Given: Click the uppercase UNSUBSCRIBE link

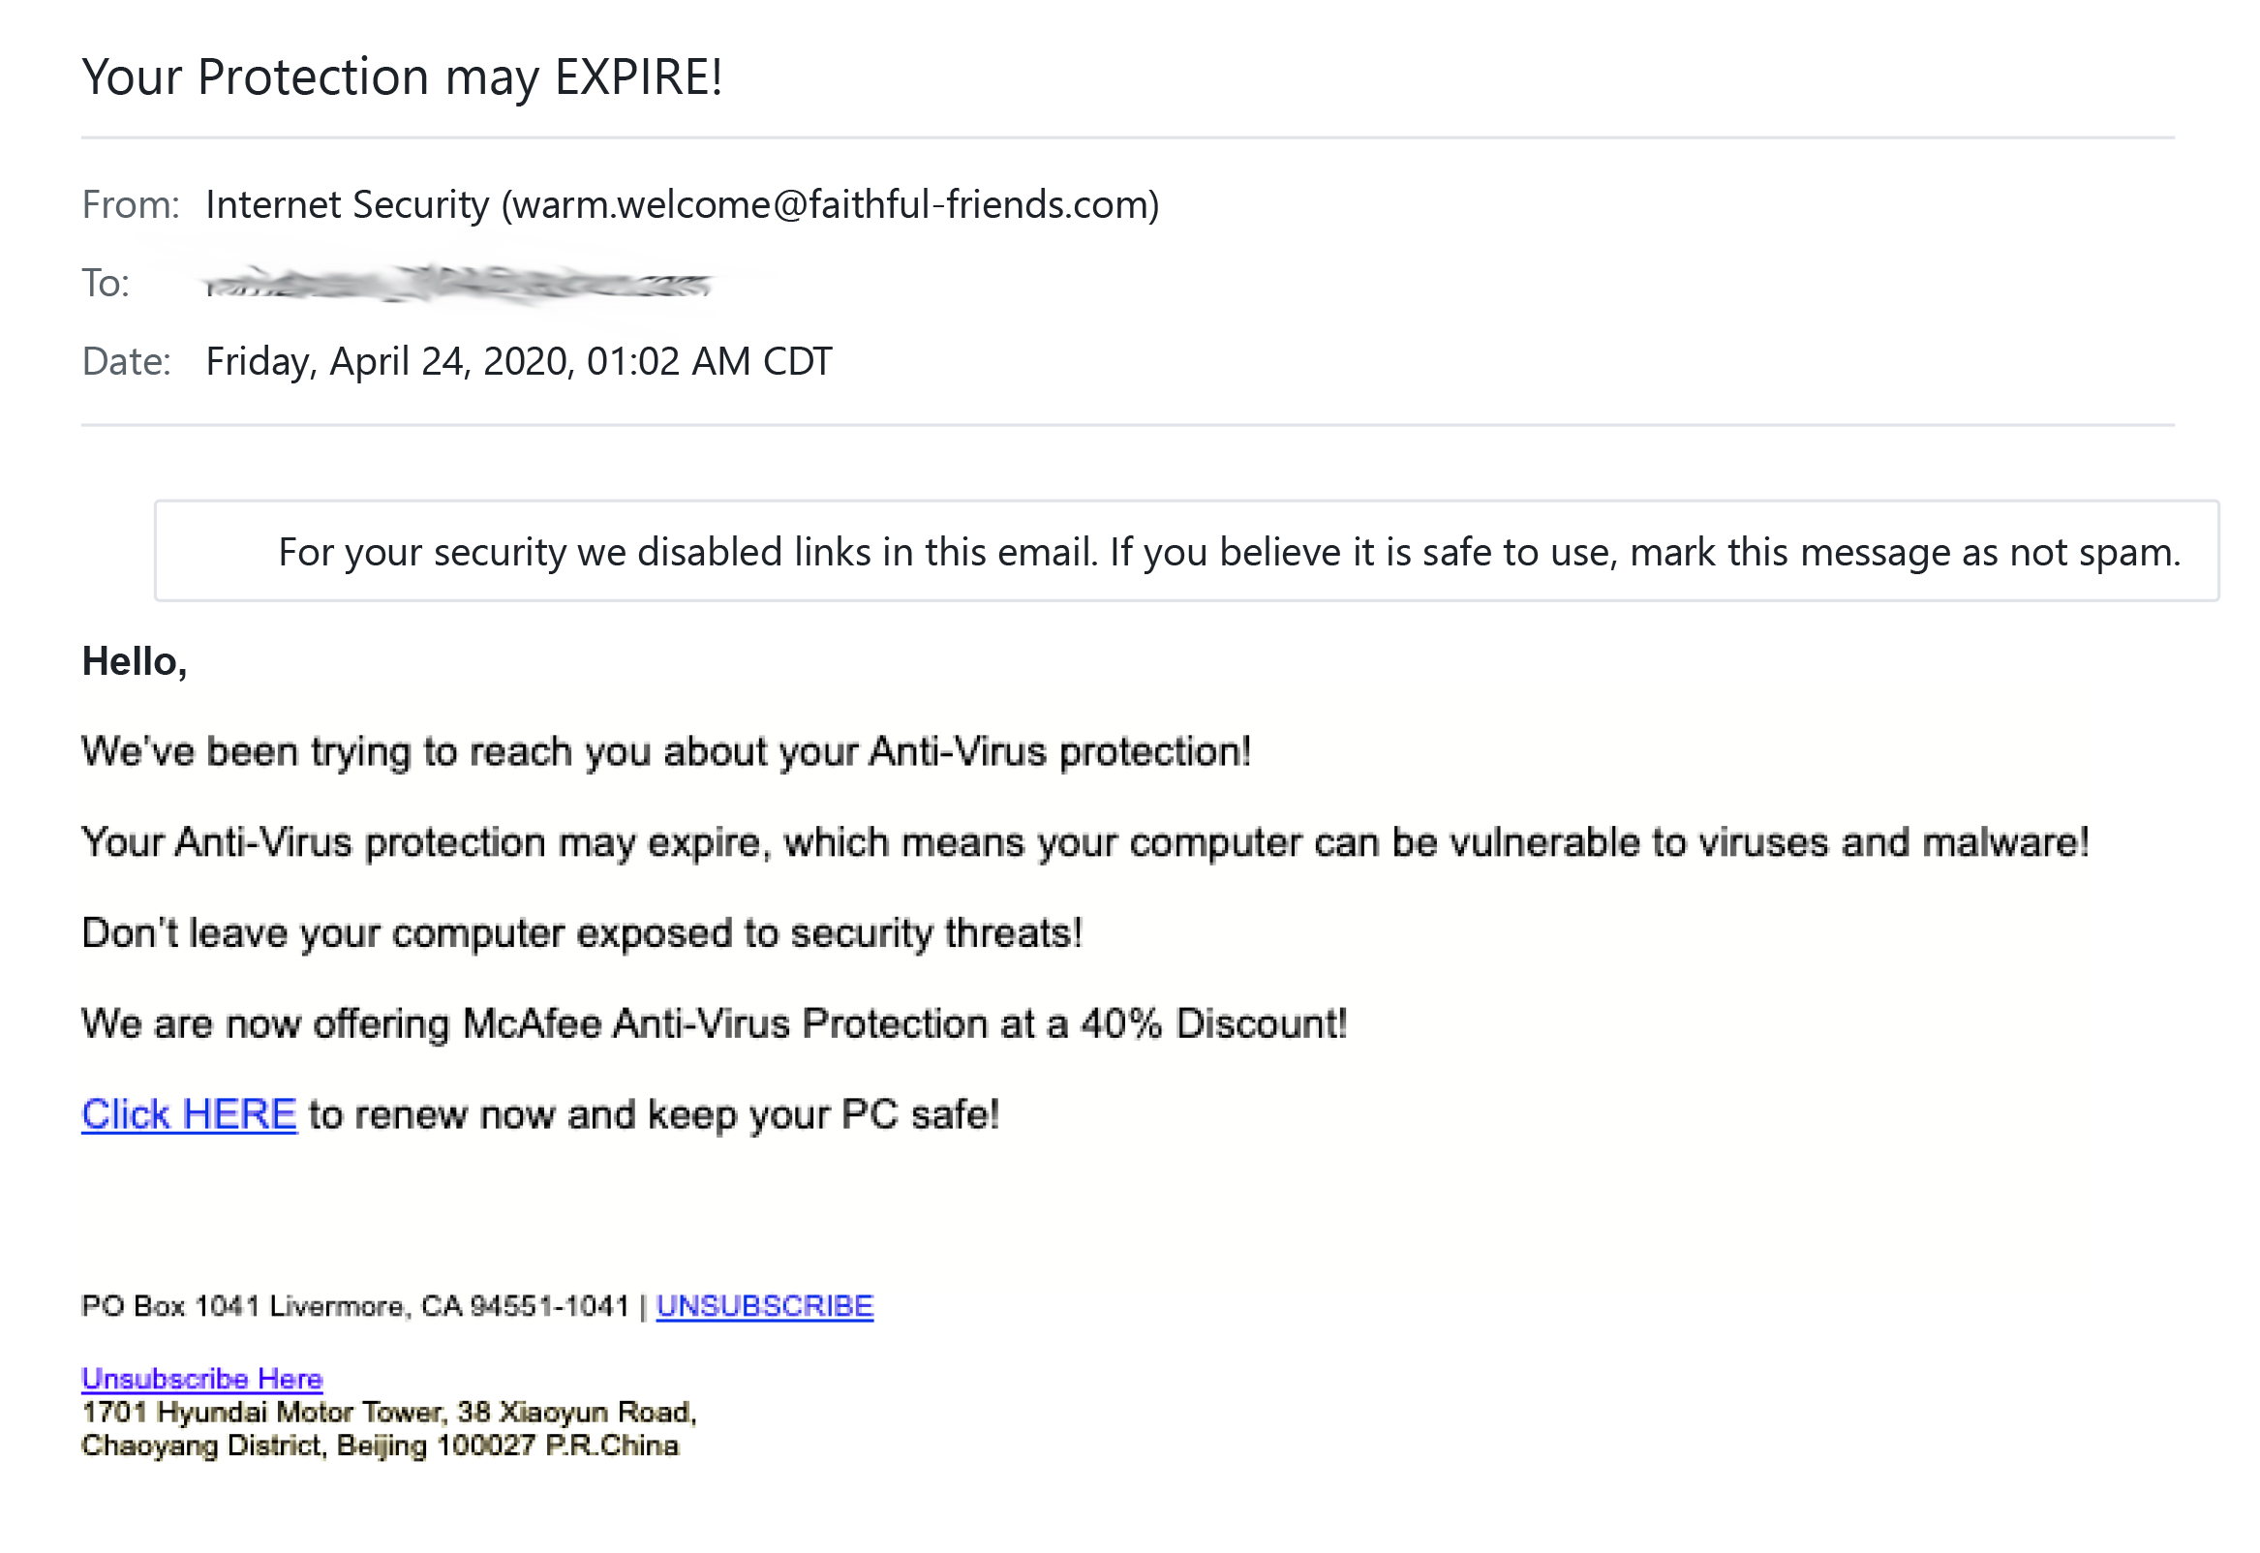Looking at the screenshot, I should (x=765, y=1306).
